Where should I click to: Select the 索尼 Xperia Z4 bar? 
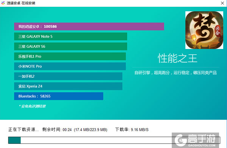point(68,86)
